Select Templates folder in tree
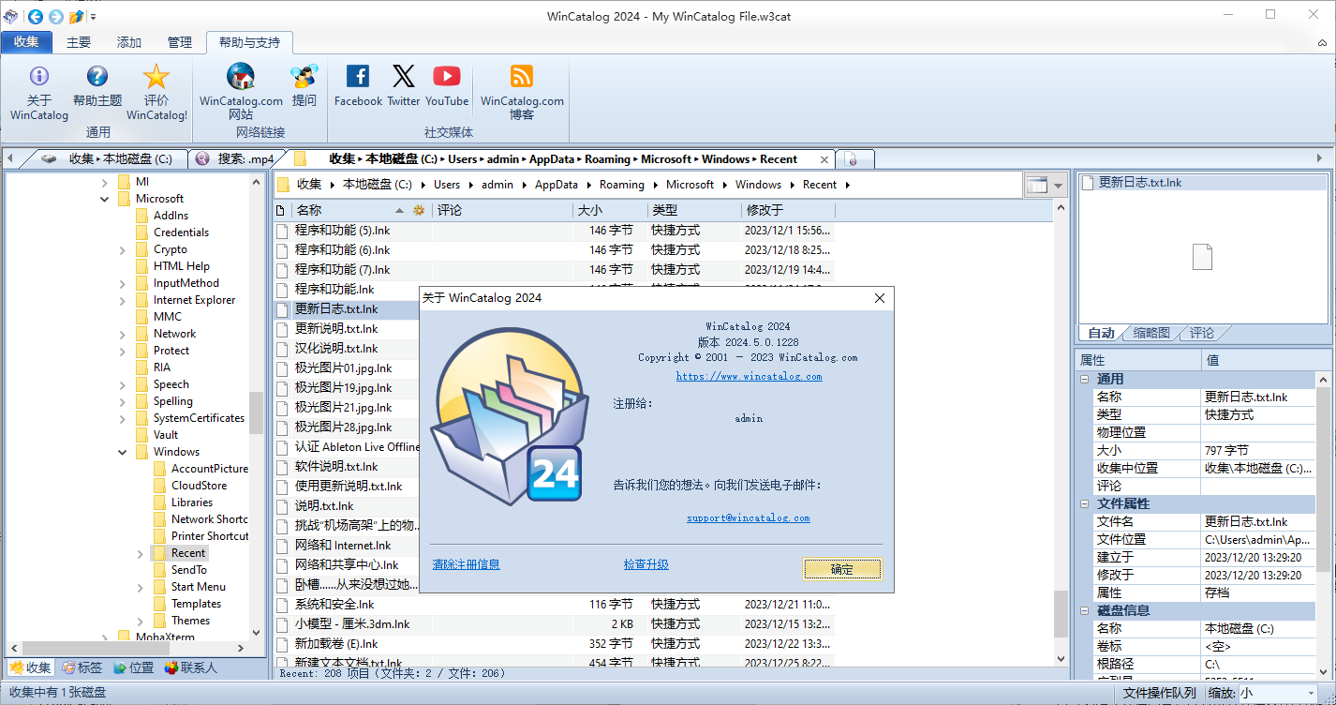This screenshot has height=705, width=1336. [196, 604]
